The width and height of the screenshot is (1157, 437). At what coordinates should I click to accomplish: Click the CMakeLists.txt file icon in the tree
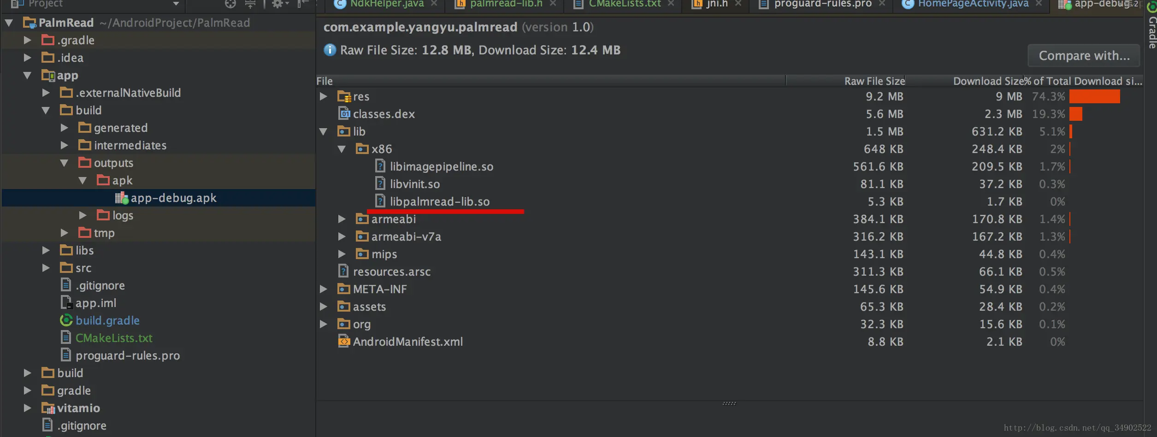point(66,337)
